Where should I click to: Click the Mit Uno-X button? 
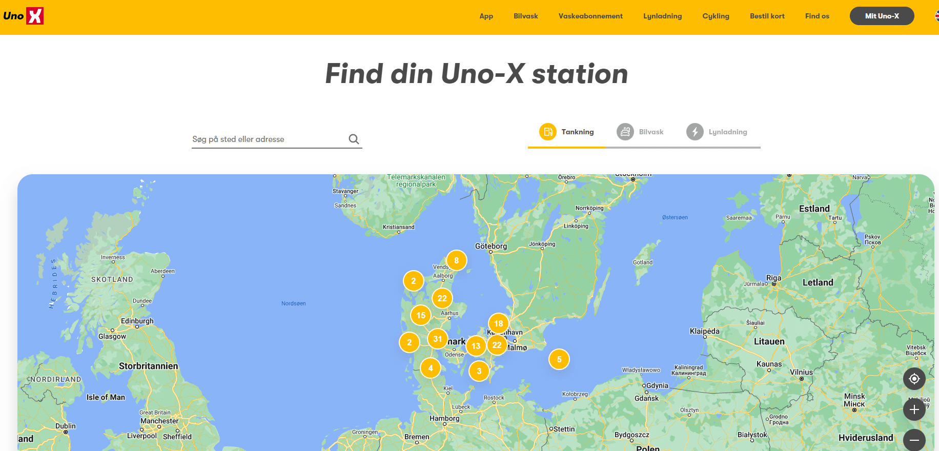(x=882, y=16)
